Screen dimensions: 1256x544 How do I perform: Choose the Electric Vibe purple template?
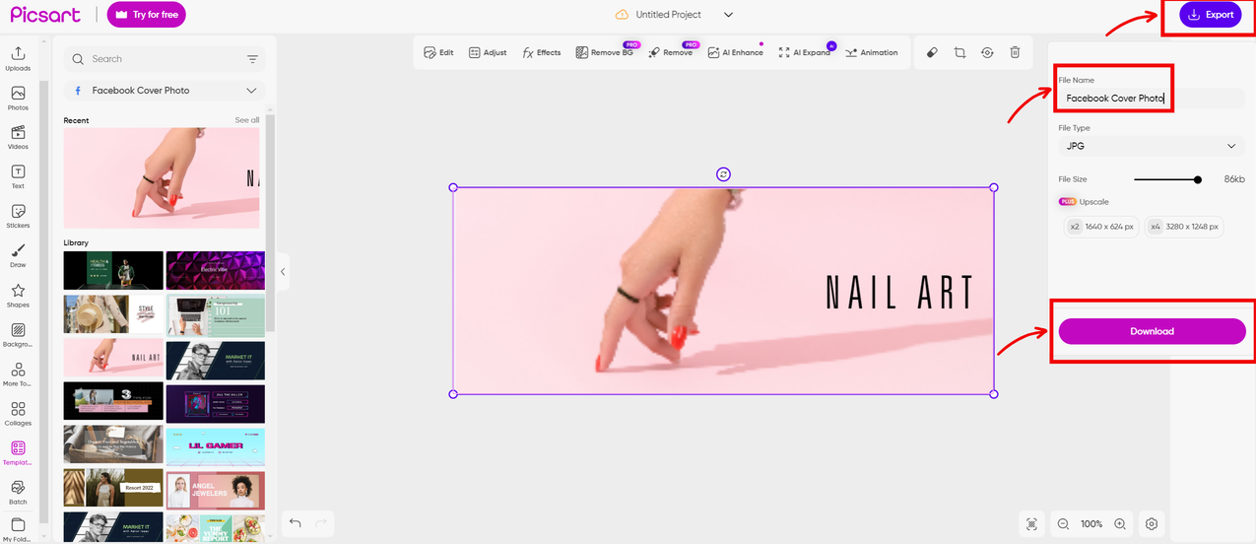(x=216, y=270)
